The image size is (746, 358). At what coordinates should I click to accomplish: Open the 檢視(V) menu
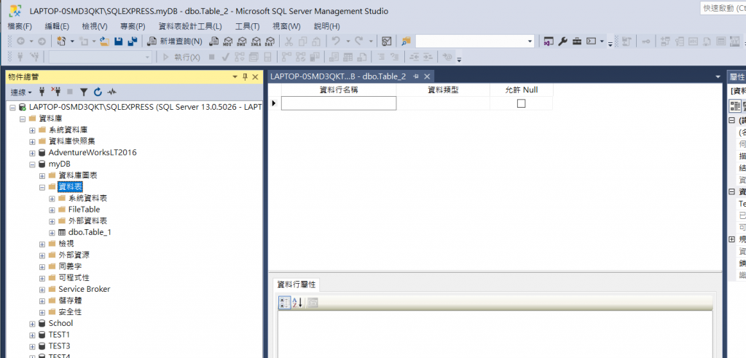tap(94, 27)
